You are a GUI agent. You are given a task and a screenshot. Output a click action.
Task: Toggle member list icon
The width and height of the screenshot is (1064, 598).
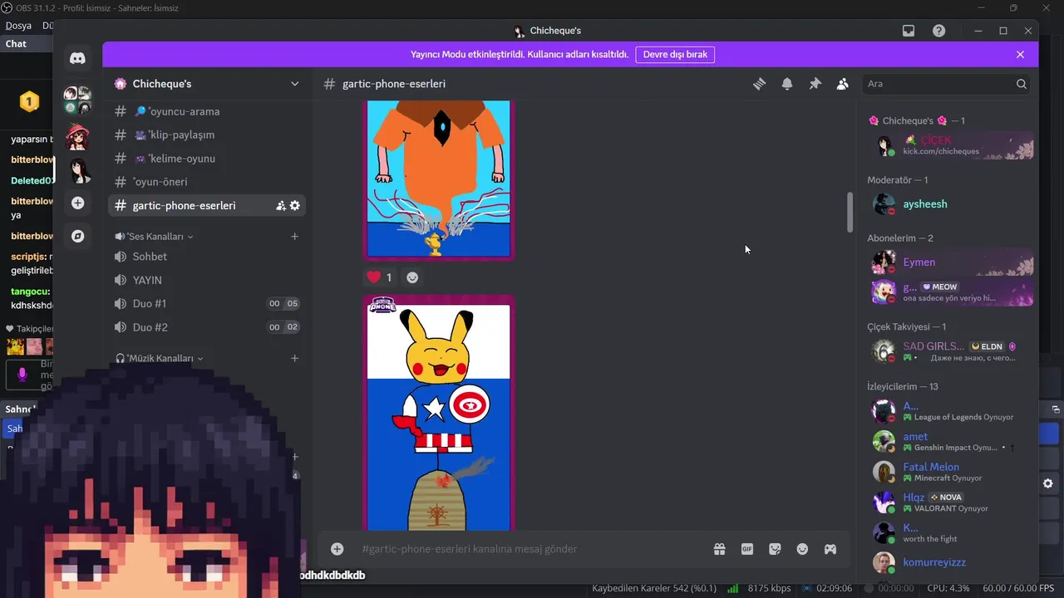(x=842, y=84)
